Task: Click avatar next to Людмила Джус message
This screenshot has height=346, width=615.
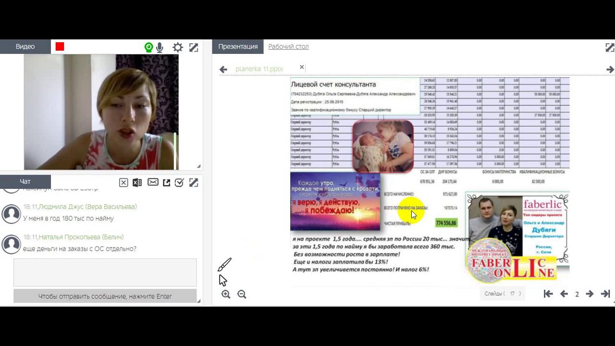Action: [11, 214]
